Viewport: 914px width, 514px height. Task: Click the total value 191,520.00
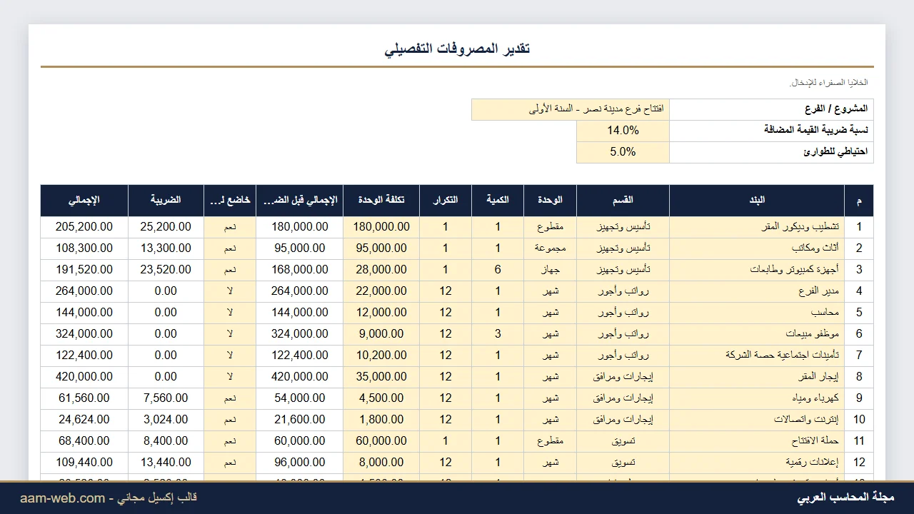tap(84, 270)
